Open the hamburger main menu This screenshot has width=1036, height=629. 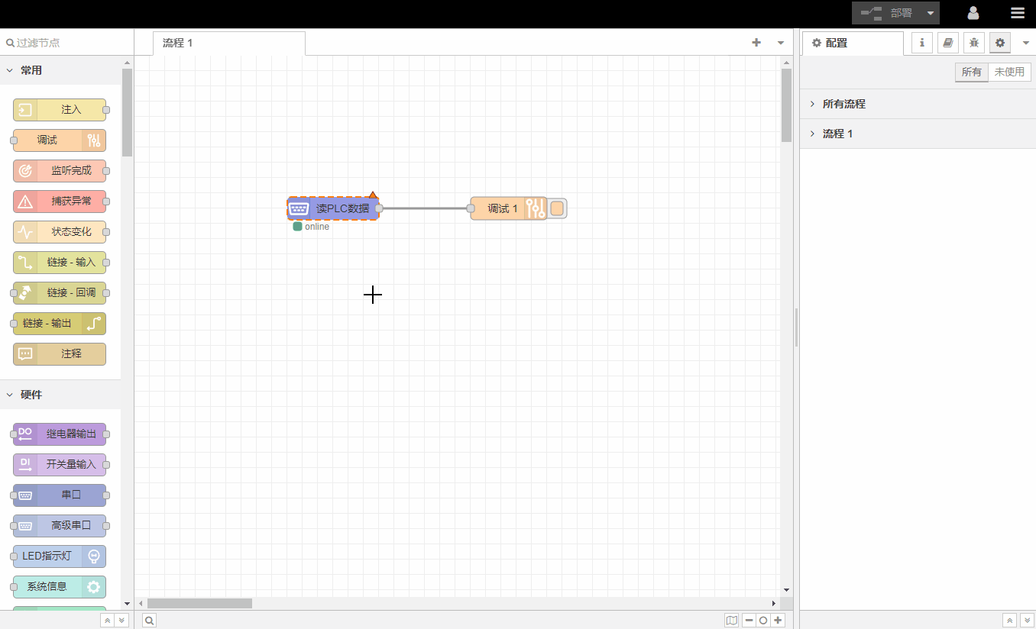tap(1017, 13)
